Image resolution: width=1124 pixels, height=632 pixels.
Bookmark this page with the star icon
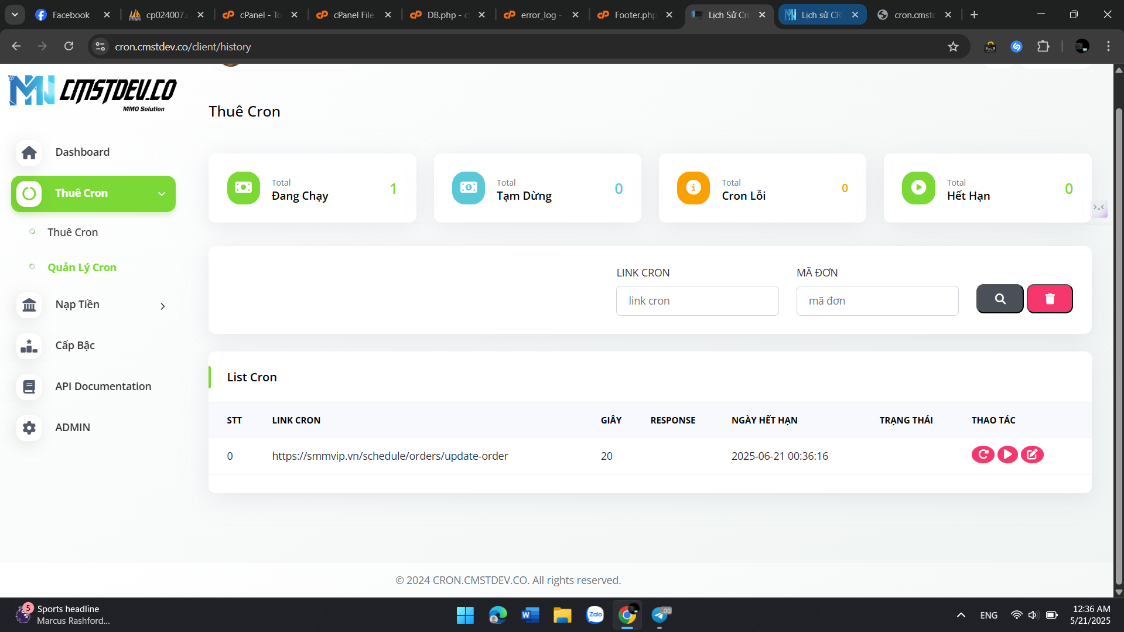coord(953,47)
